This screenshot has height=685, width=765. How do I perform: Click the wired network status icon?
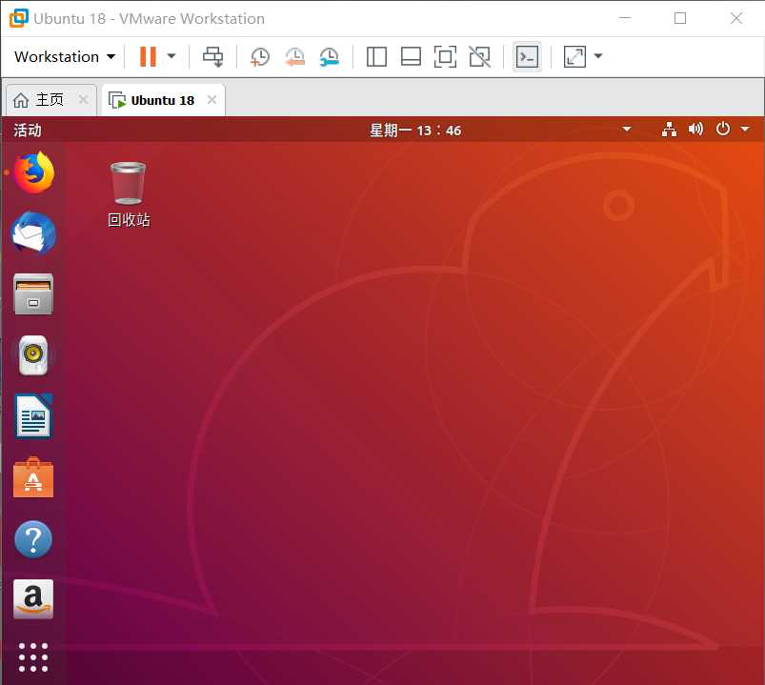tap(669, 130)
